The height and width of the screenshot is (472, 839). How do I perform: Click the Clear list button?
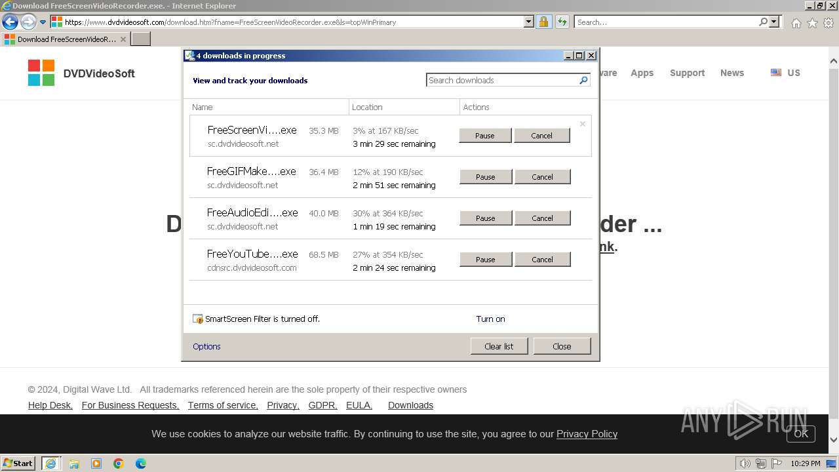tap(499, 346)
